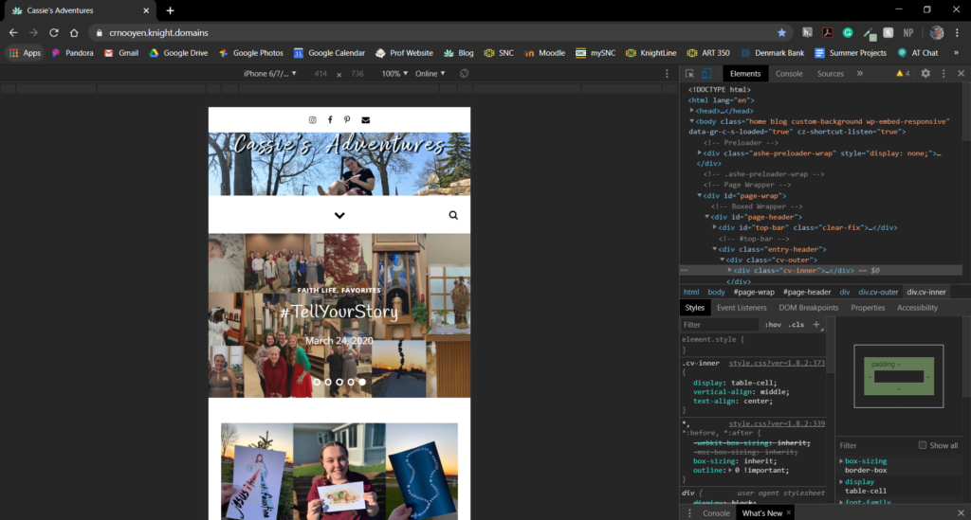Open the Event Listeners tab
This screenshot has height=520, width=971.
point(742,308)
